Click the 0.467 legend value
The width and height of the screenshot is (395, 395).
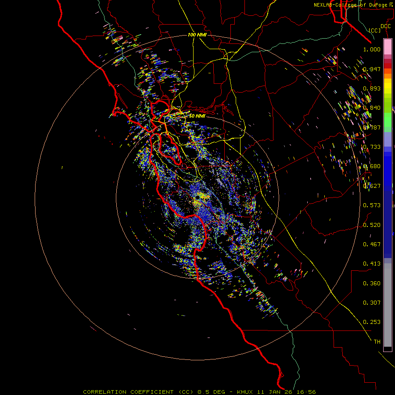coord(372,244)
